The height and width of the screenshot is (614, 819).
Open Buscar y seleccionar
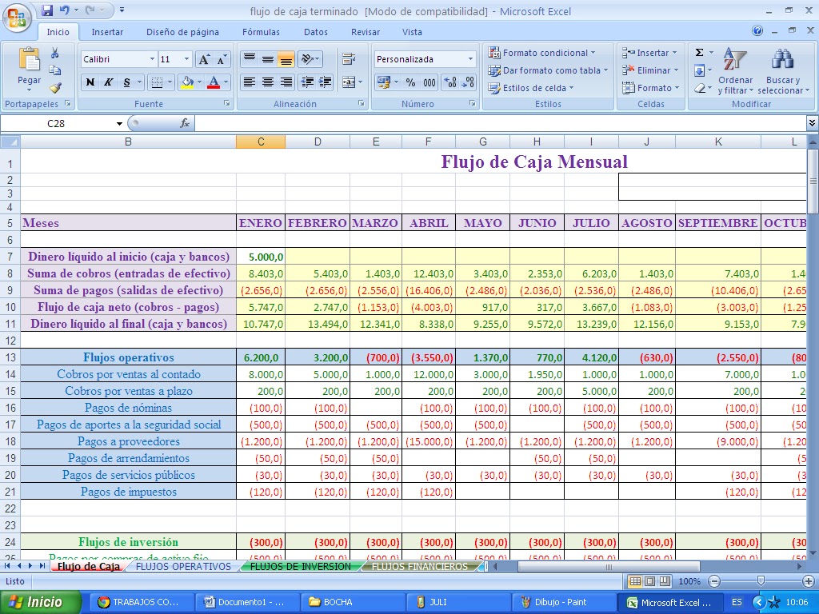(x=782, y=71)
